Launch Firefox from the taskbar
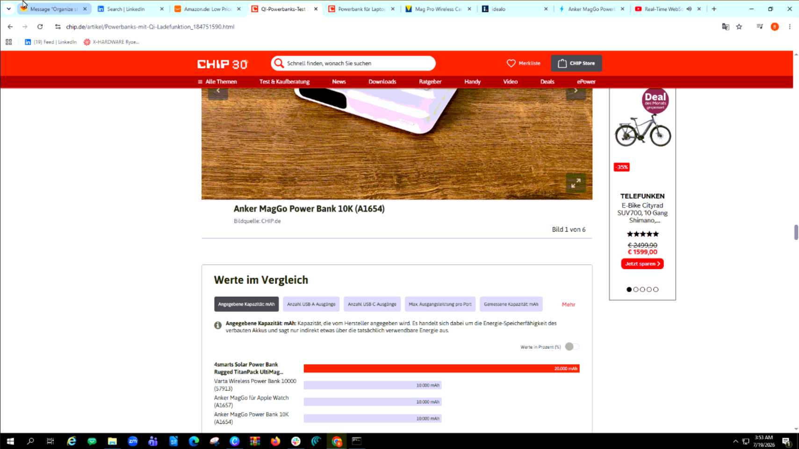This screenshot has width=799, height=449. [275, 441]
